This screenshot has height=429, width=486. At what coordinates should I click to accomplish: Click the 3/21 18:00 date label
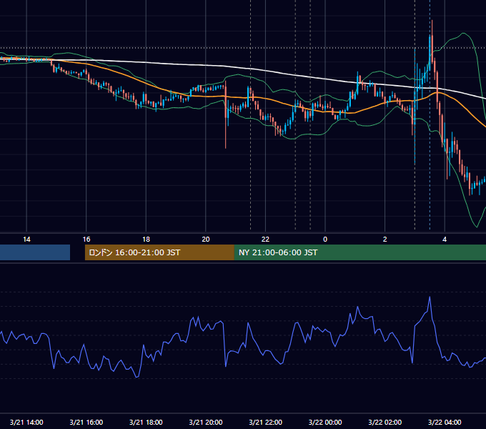coord(146,422)
